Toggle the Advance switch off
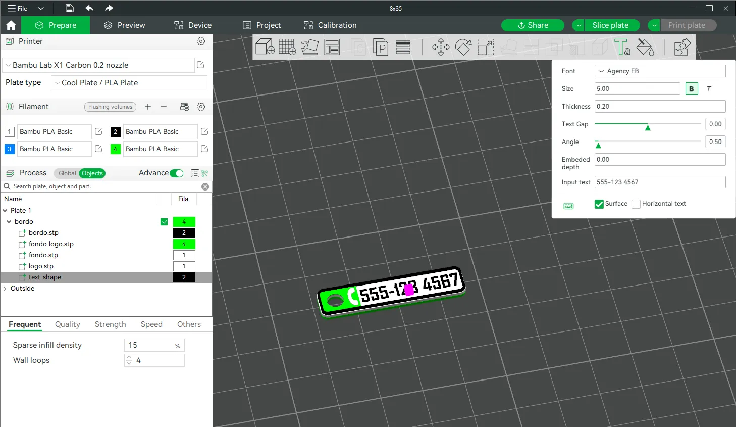This screenshot has width=736, height=427. (x=177, y=173)
